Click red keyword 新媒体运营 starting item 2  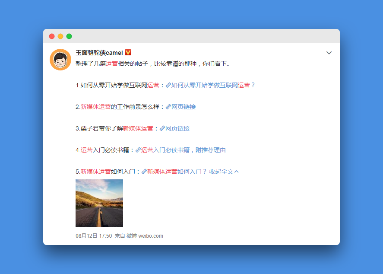[x=95, y=107]
